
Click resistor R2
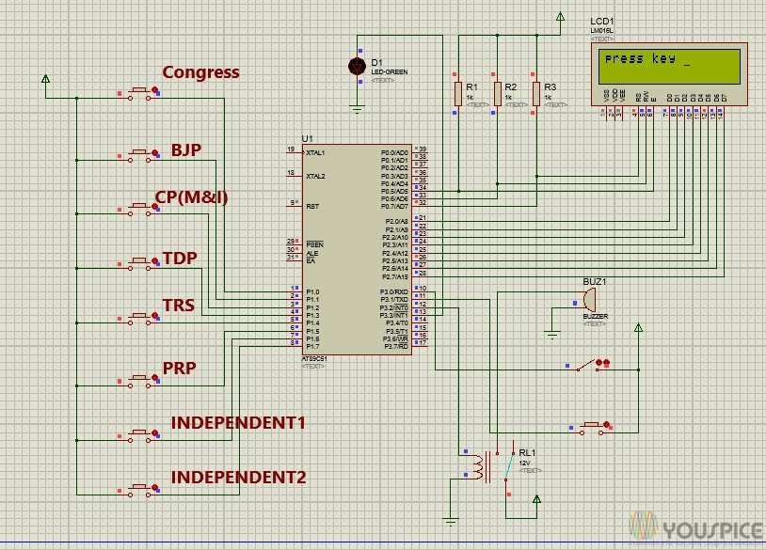tap(499, 94)
